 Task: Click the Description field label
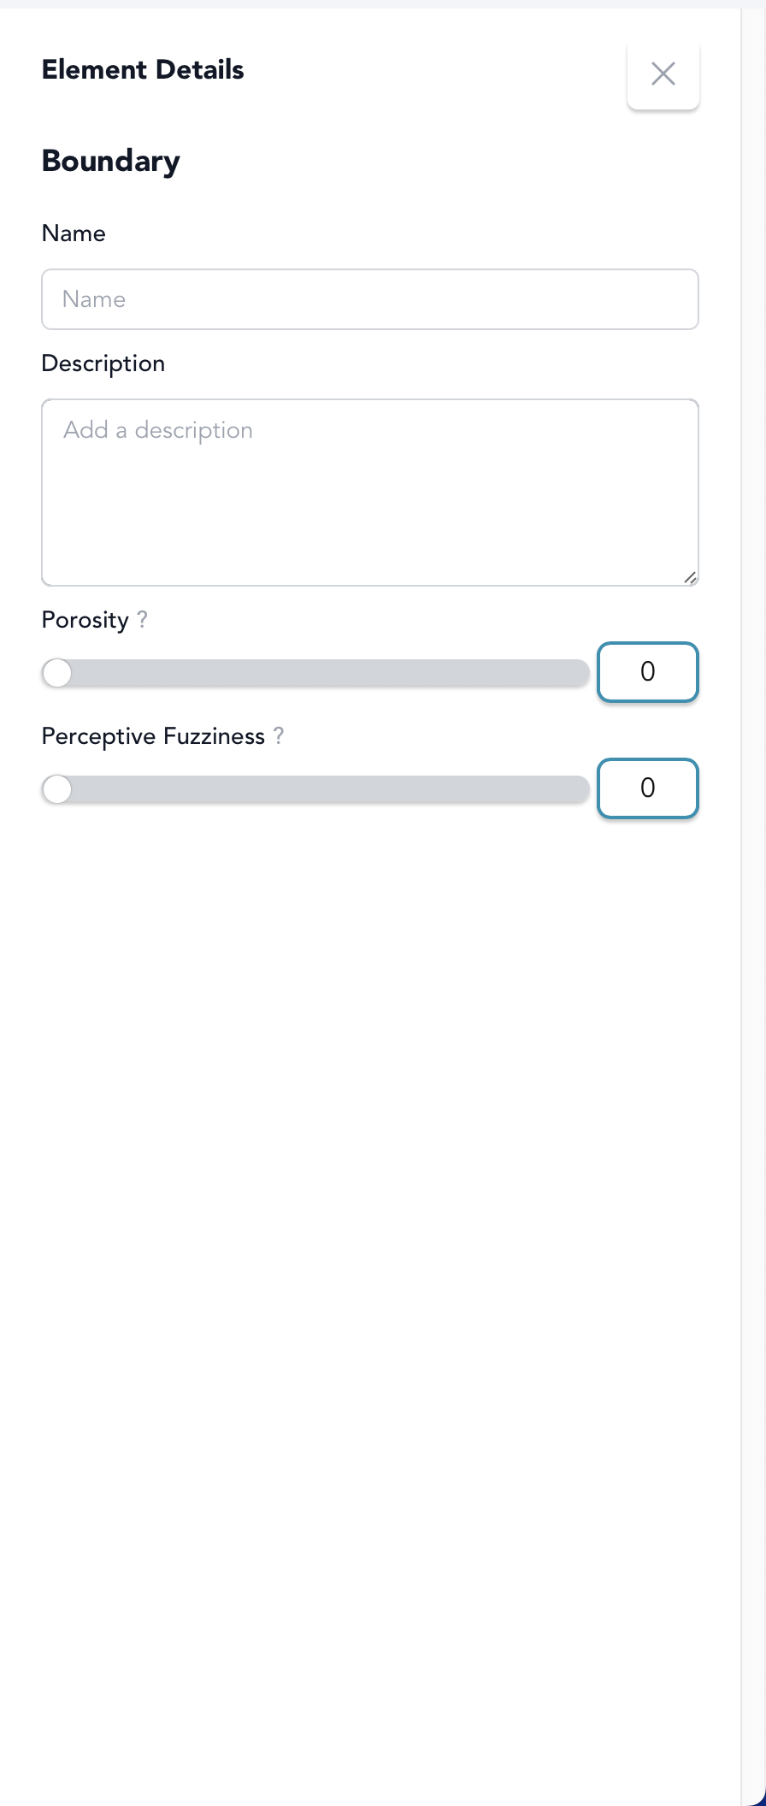point(103,363)
